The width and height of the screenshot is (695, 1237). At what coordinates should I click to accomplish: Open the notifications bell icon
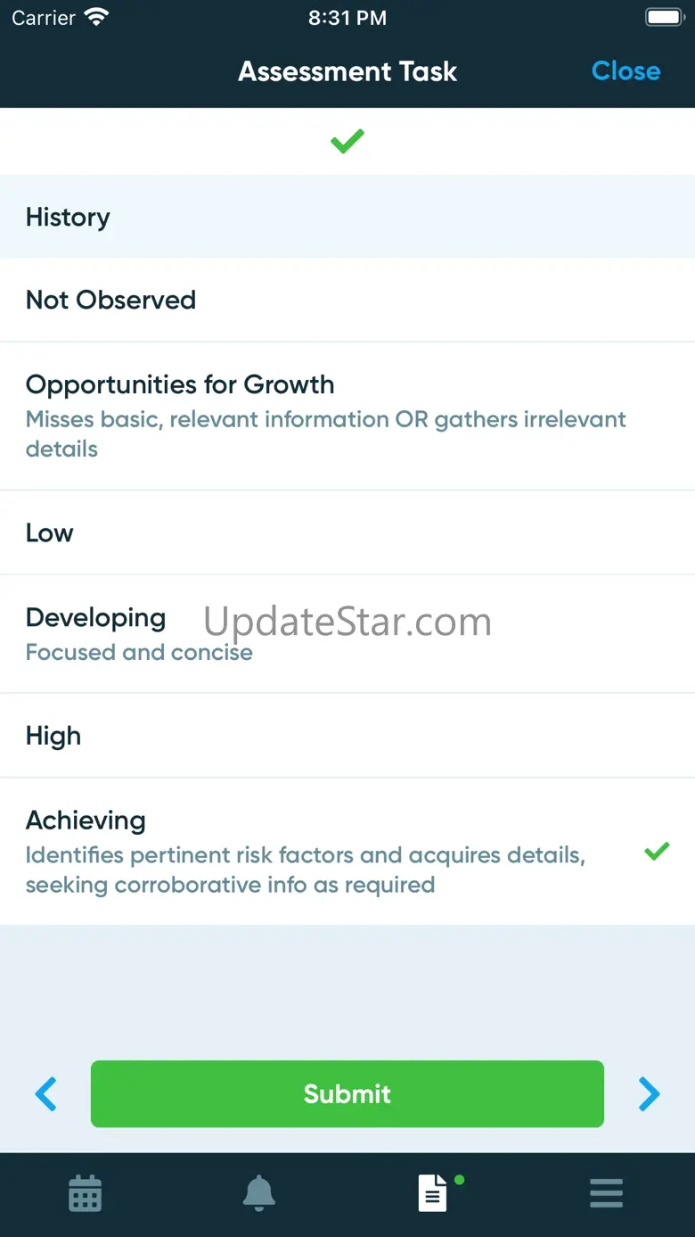click(258, 1192)
